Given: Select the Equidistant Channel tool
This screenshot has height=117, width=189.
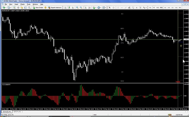Looking at the screenshot, I should point(129,8).
